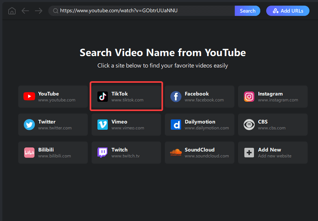Click the Bilibili logo icon
This screenshot has height=221, width=318.
click(29, 153)
